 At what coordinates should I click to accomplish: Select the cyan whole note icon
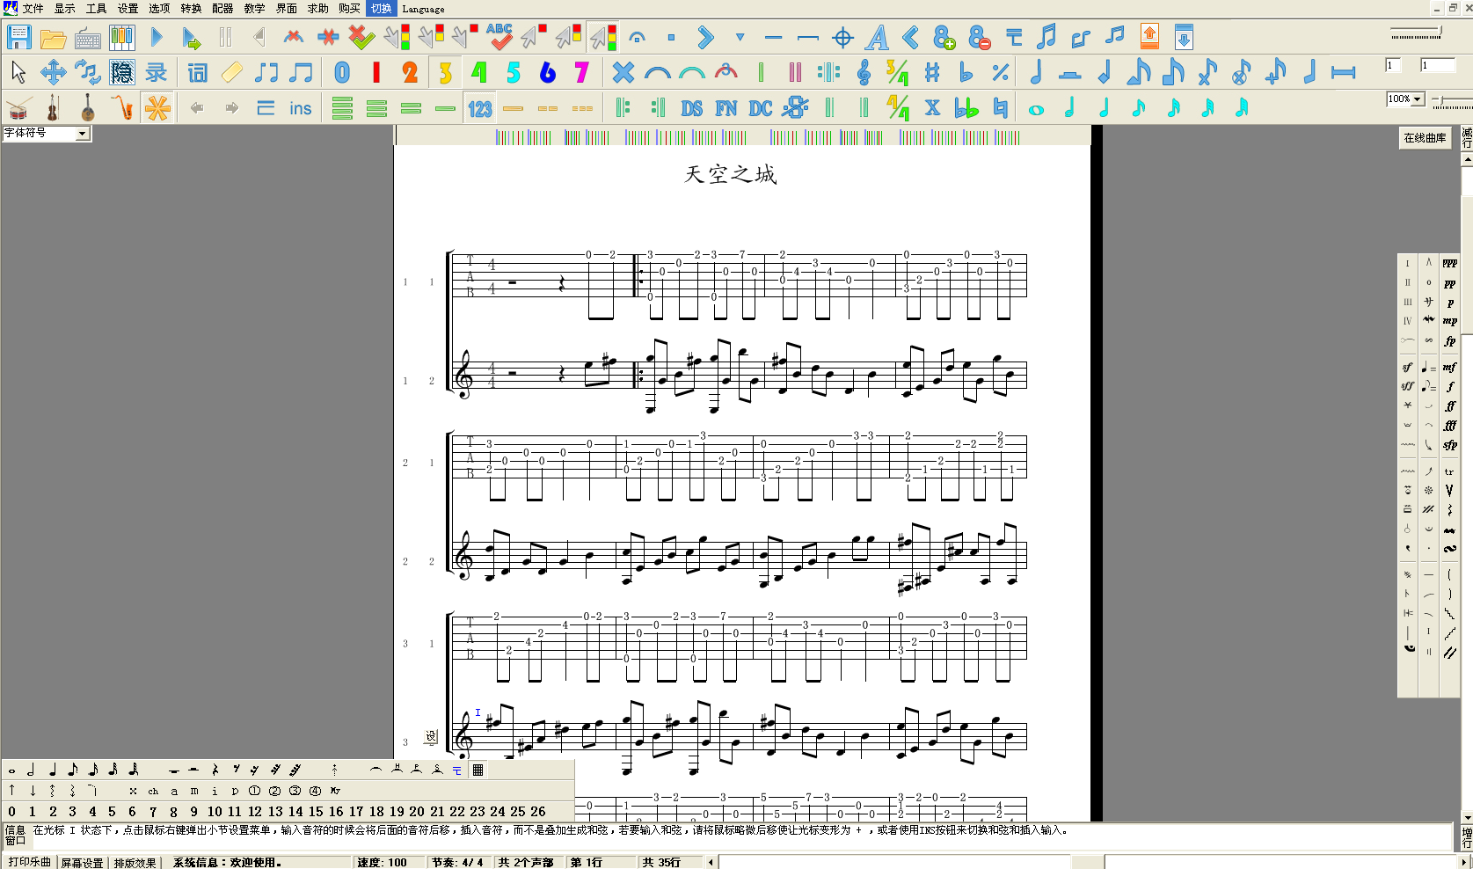(x=1036, y=110)
